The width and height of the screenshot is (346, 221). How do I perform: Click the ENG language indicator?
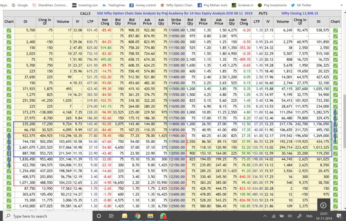click(309, 216)
